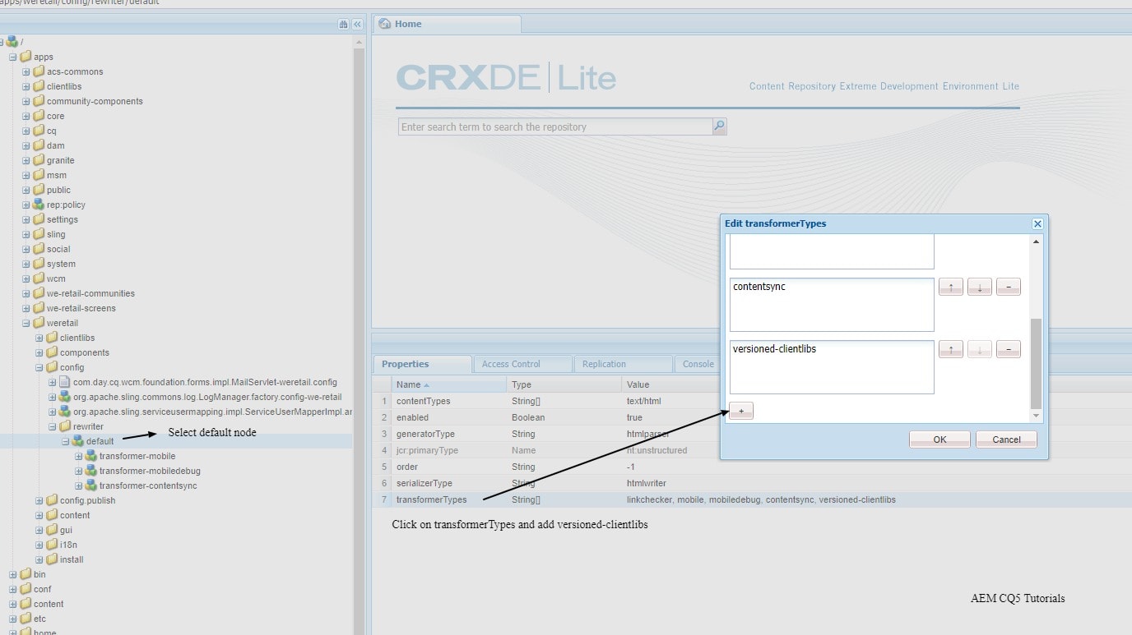Move contentsync up using its up-arrow icon
Screen dimensions: 1132x635
950,286
